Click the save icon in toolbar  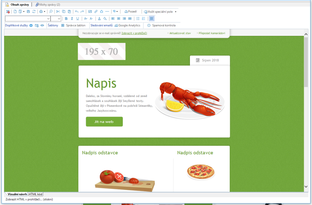pos(28,12)
